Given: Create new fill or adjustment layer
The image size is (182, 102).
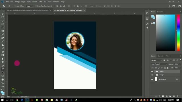Looking at the screenshot, I should (x=167, y=96).
